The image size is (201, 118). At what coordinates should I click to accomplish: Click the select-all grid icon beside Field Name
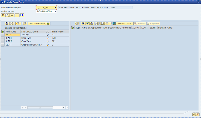(x=3, y=32)
